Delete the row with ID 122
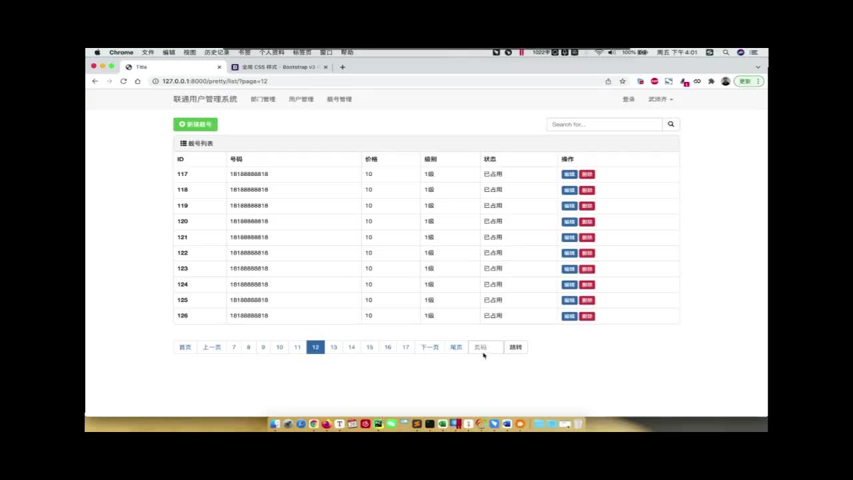Image resolution: width=853 pixels, height=480 pixels. pyautogui.click(x=587, y=253)
